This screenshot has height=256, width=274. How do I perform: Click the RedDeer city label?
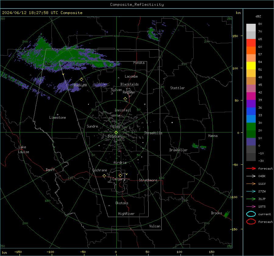point(129,92)
